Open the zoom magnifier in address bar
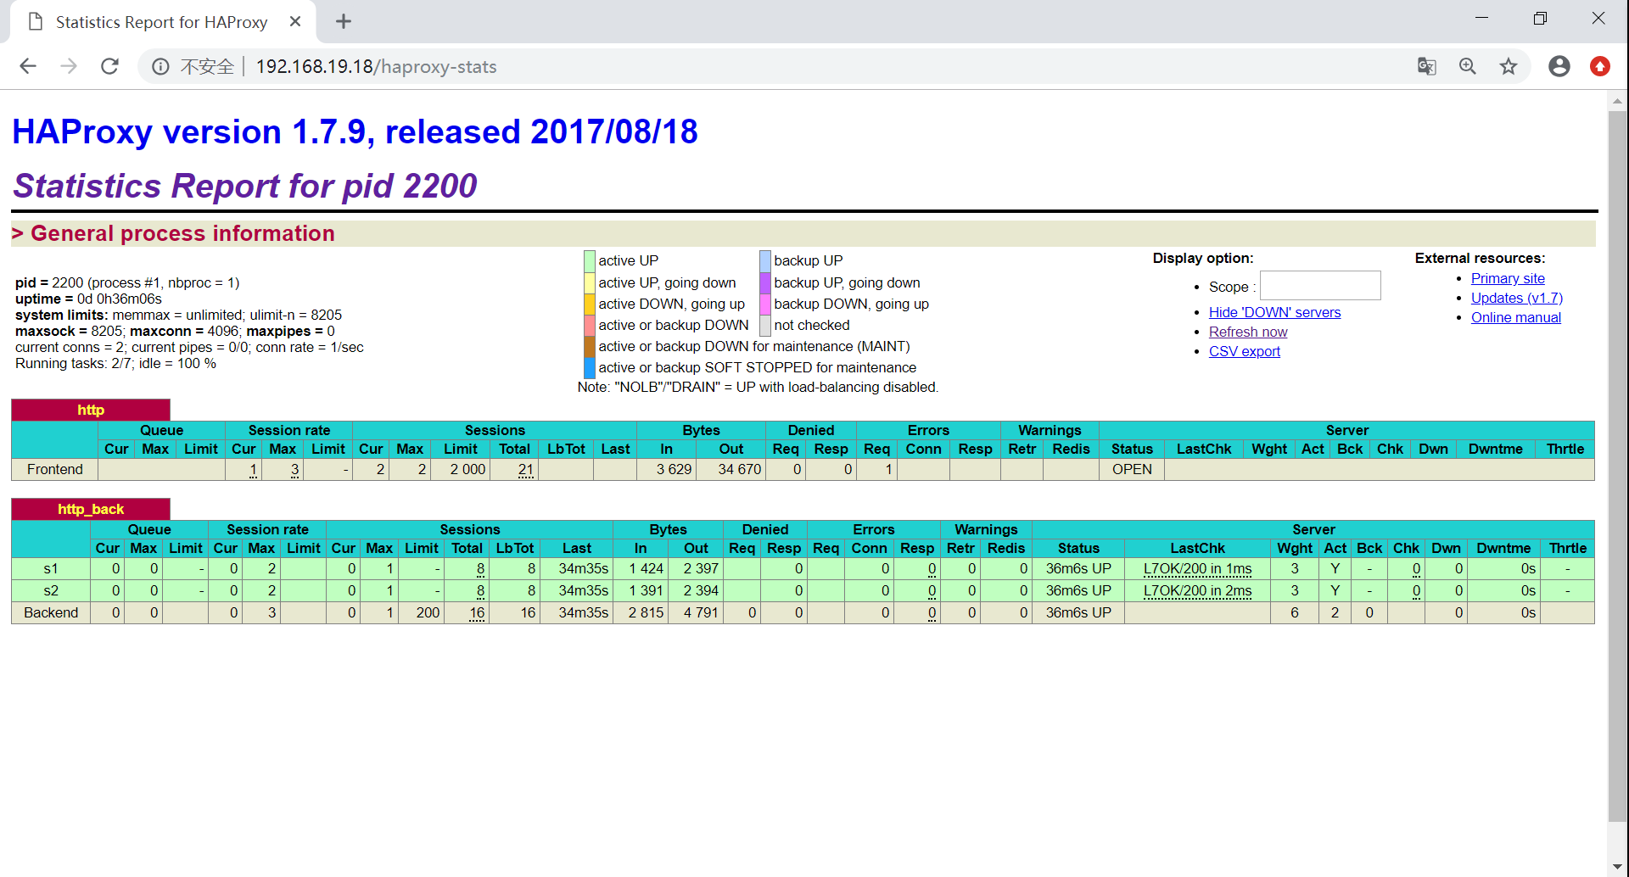1629x877 pixels. click(1468, 66)
